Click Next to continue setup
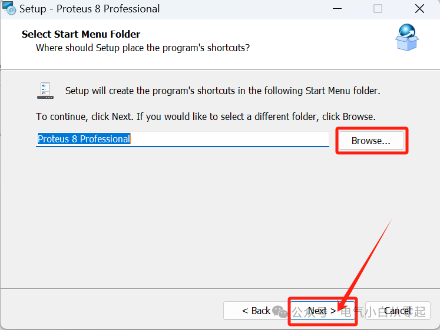The image size is (440, 330). [x=322, y=311]
